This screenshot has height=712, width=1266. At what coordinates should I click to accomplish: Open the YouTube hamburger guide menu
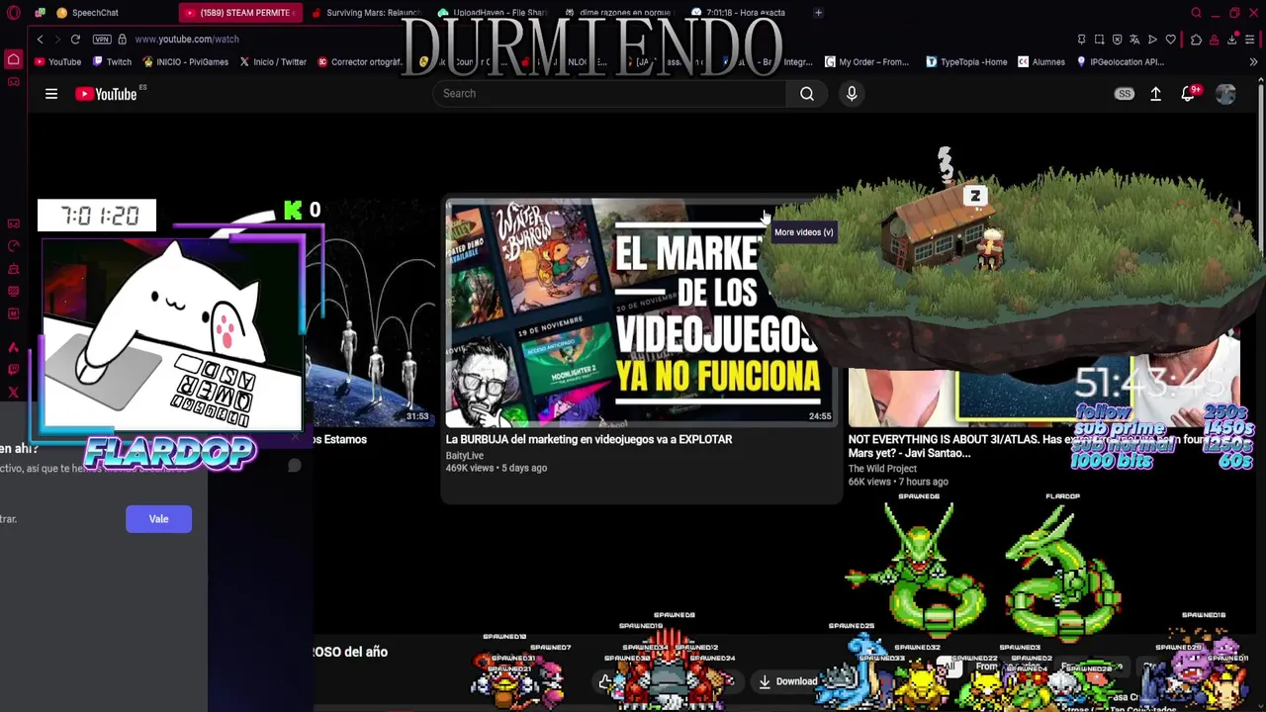(x=51, y=94)
